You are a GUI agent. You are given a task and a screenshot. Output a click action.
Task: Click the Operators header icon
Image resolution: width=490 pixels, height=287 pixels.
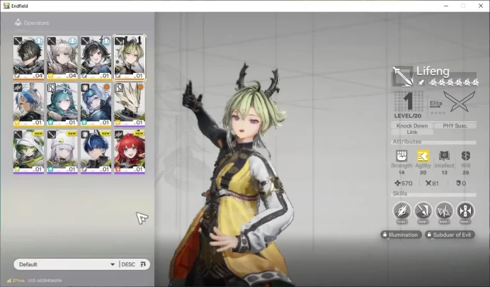click(x=18, y=22)
